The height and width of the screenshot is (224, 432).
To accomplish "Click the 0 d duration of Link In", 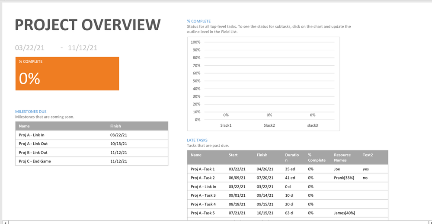I will 288,187.
